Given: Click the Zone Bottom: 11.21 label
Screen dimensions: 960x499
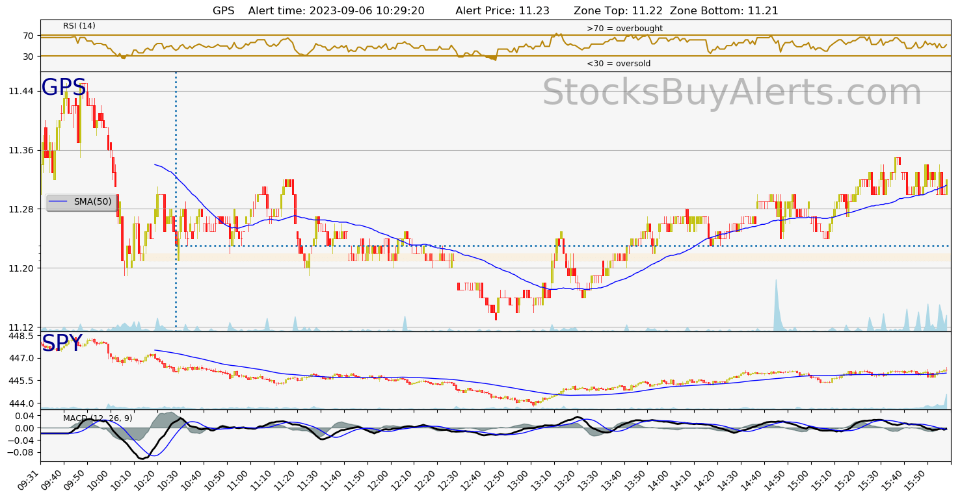Looking at the screenshot, I should point(724,11).
